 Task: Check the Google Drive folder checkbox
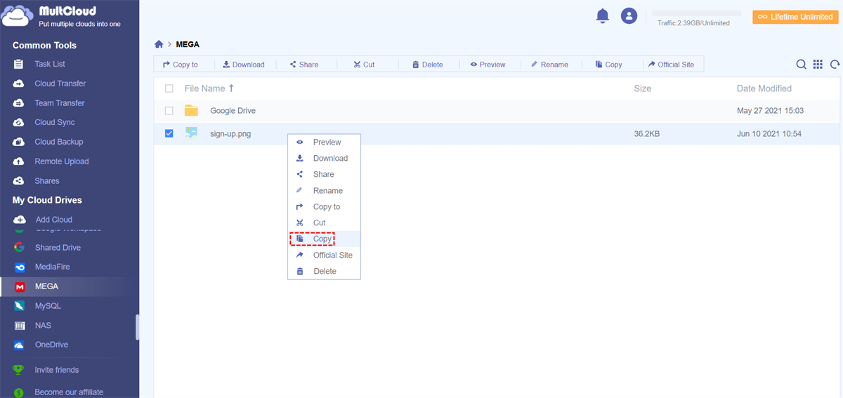click(x=169, y=111)
